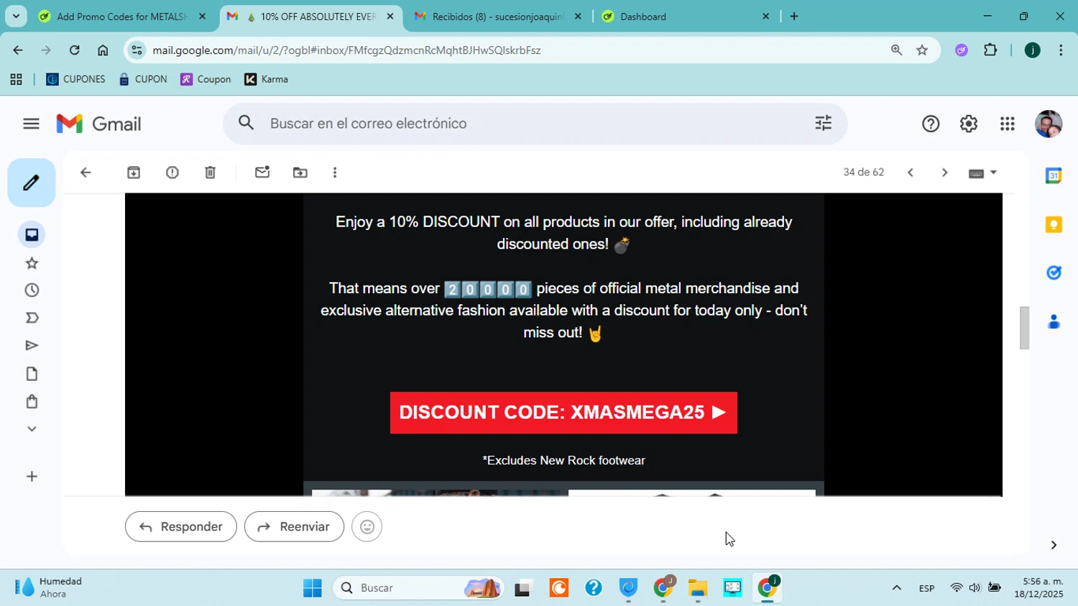Open Coupon bookmark
Image resolution: width=1078 pixels, height=606 pixels.
206,79
